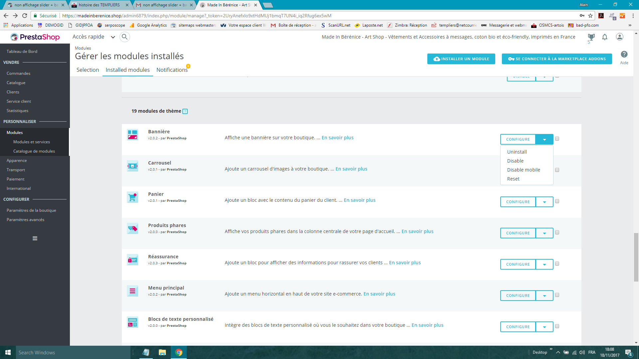Open File Explorer from the taskbar
This screenshot has height=359, width=639.
(x=162, y=352)
